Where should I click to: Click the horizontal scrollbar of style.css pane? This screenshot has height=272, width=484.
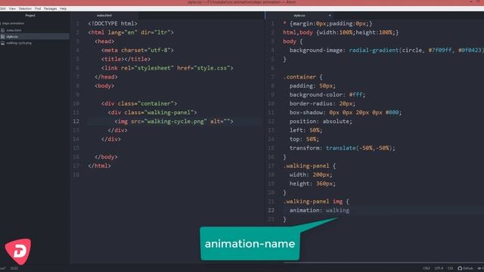(x=383, y=263)
